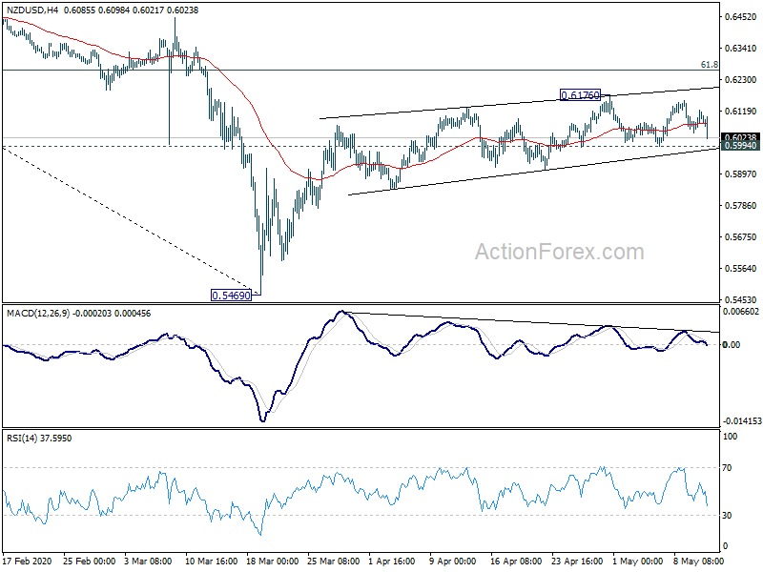
Task: Click the 0.64520 price axis value
Action: tap(741, 16)
